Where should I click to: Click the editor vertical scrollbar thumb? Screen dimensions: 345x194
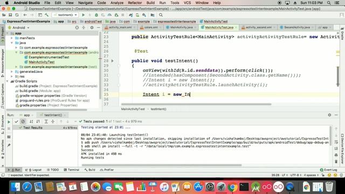(338, 77)
